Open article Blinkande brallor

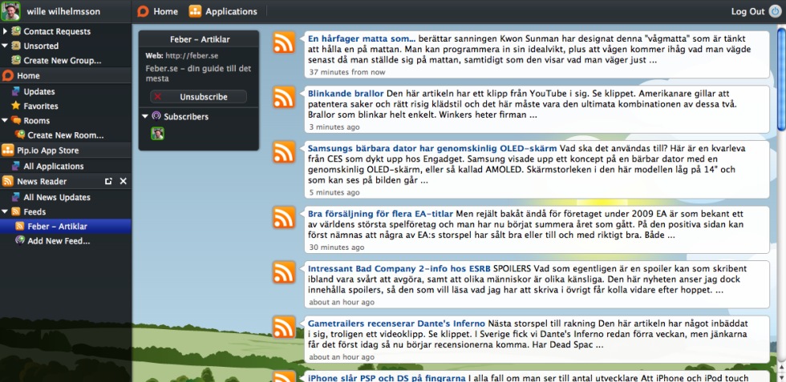click(x=346, y=93)
